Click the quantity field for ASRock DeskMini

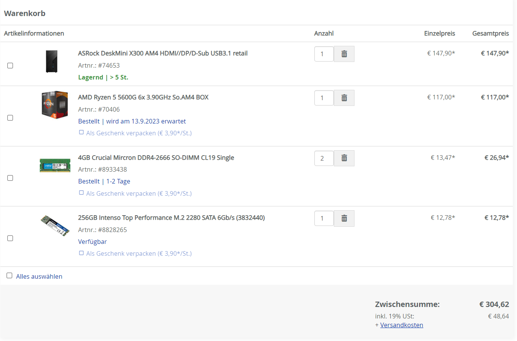(324, 54)
